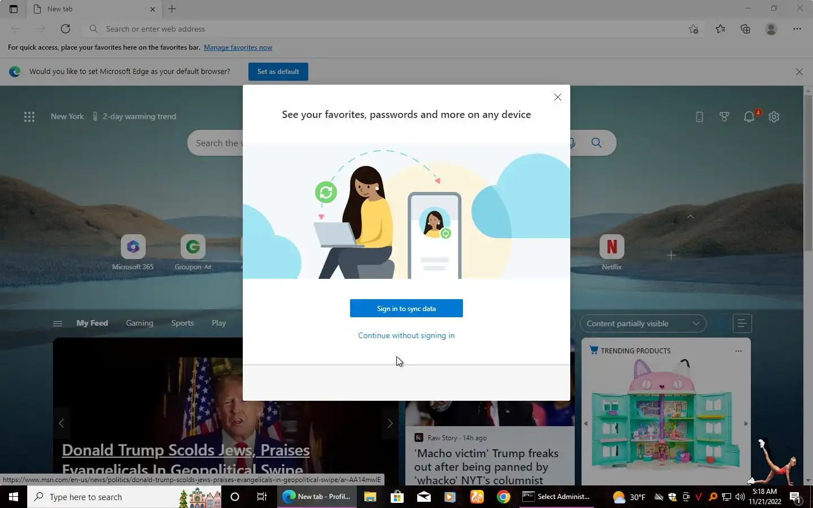Focus the address bar search field
Viewport: 813px width, 508px height.
point(384,29)
